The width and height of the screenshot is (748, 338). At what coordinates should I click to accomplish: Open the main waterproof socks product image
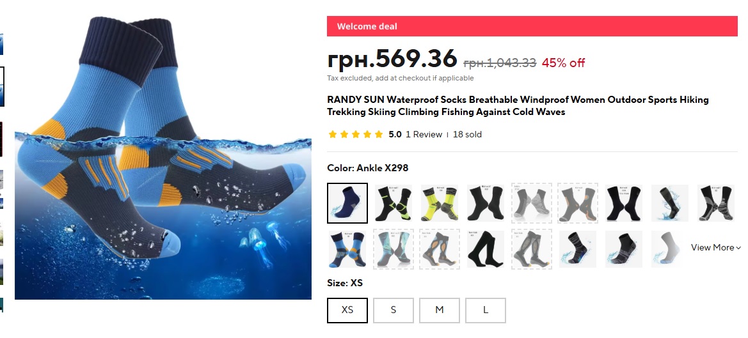163,158
